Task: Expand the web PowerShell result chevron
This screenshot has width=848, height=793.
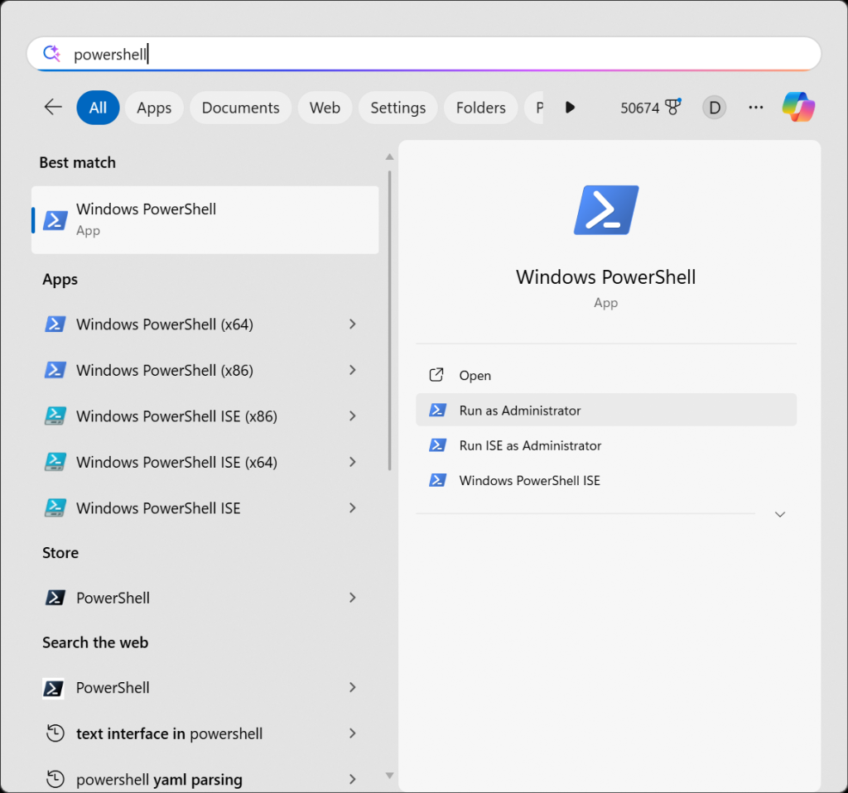Action: tap(353, 687)
